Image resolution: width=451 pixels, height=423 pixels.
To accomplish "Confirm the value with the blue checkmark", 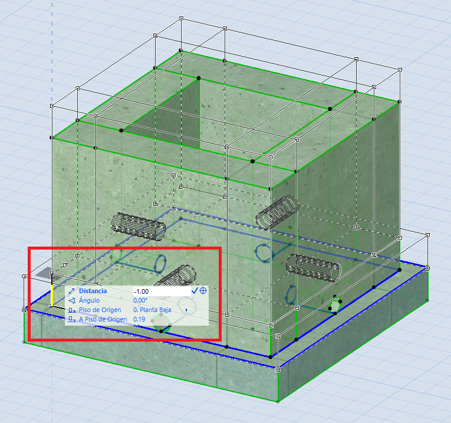I will point(195,291).
